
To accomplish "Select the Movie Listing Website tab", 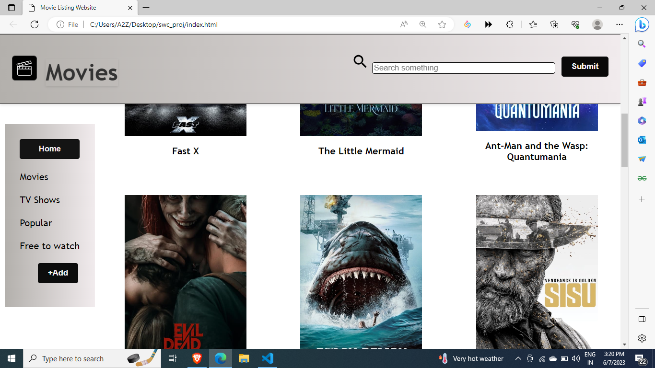I will (x=67, y=8).
